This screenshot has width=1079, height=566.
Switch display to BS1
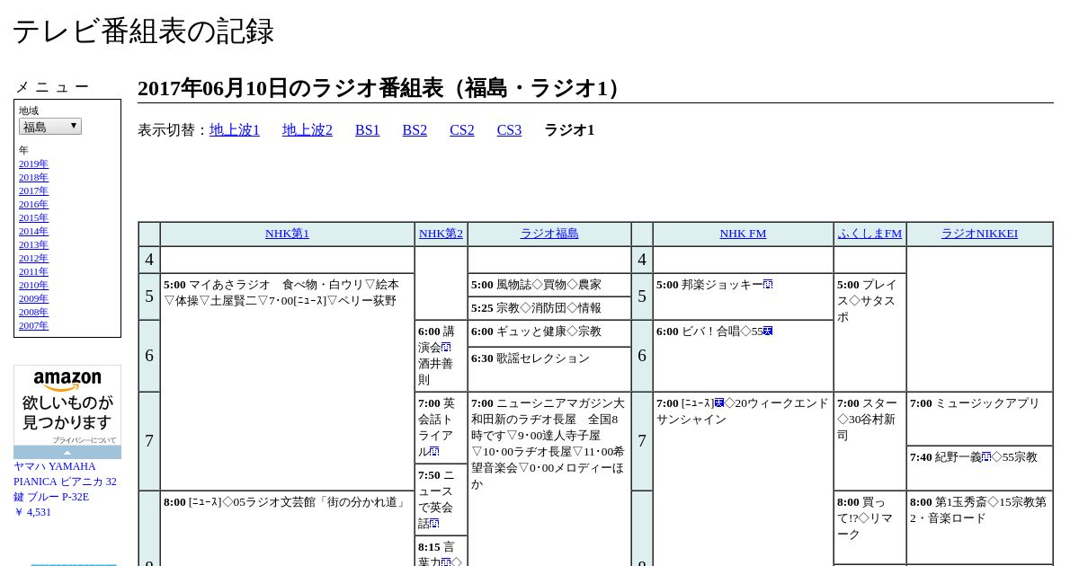pos(367,130)
